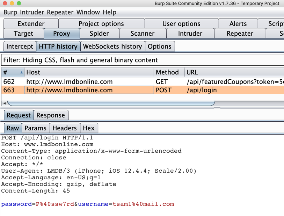Click the /api/login URL cell
Image resolution: width=284 pixels, height=216 pixels.
(234, 90)
